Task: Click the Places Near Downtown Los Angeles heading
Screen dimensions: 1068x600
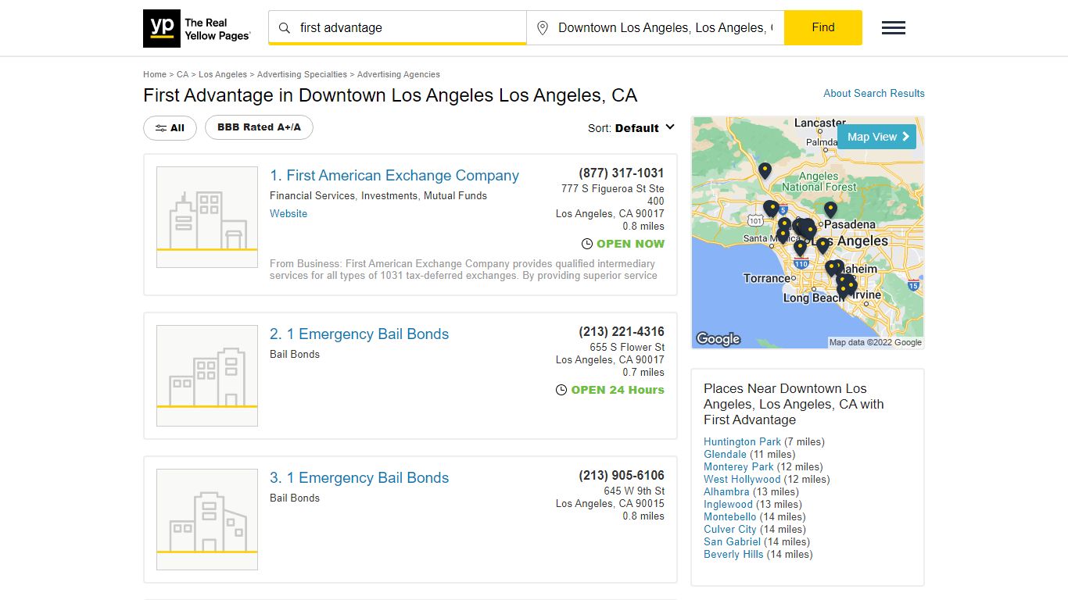Action: [x=794, y=404]
